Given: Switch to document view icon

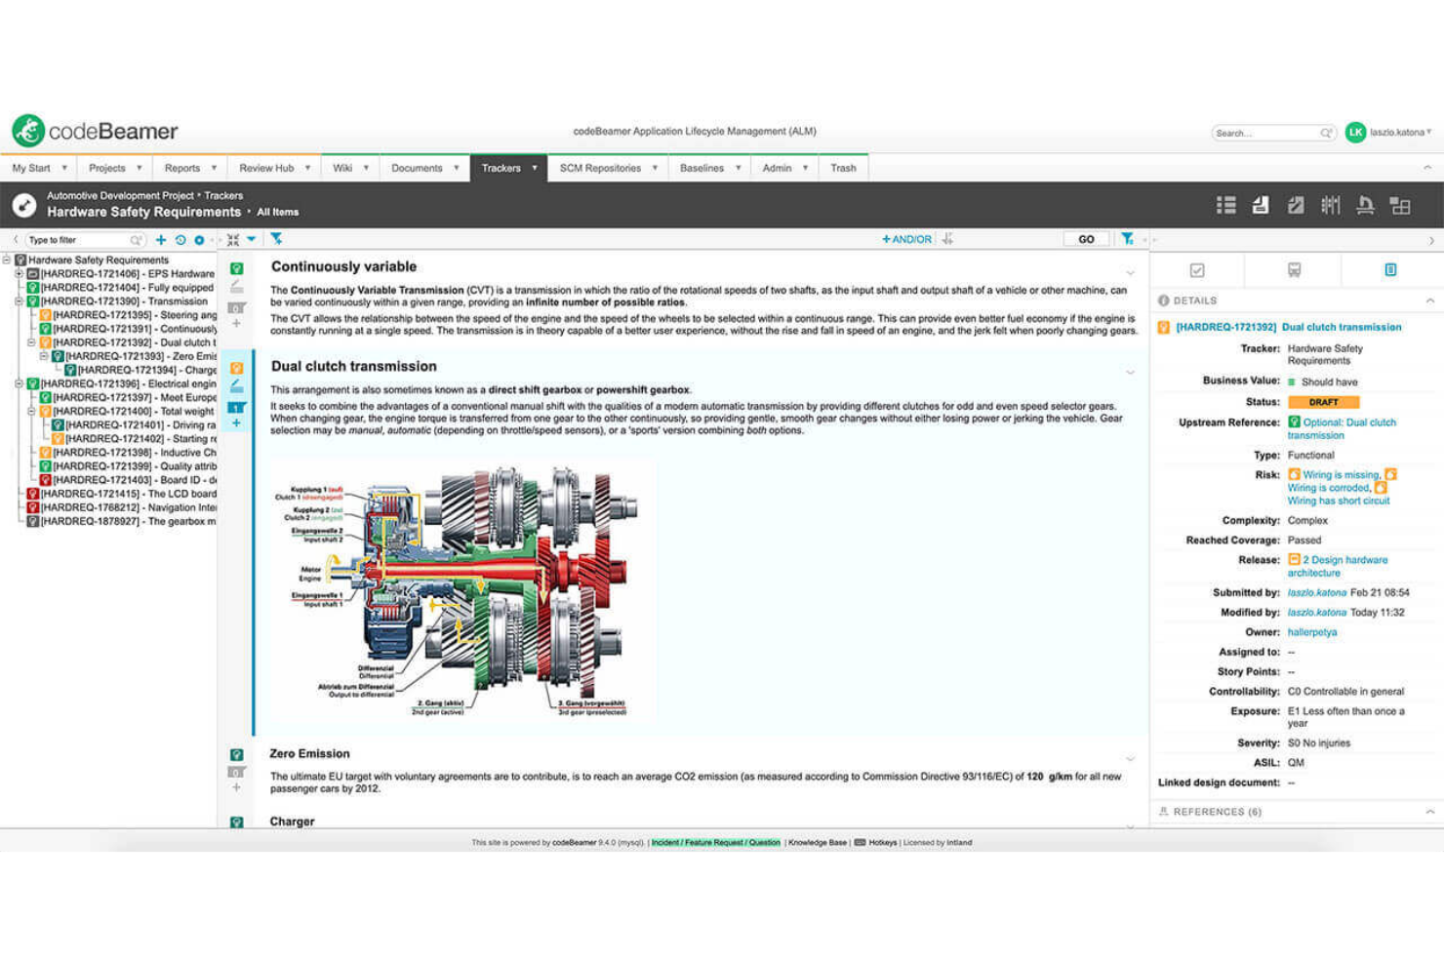Looking at the screenshot, I should click(1261, 205).
